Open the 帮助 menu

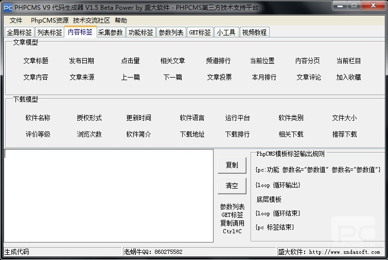click(121, 21)
